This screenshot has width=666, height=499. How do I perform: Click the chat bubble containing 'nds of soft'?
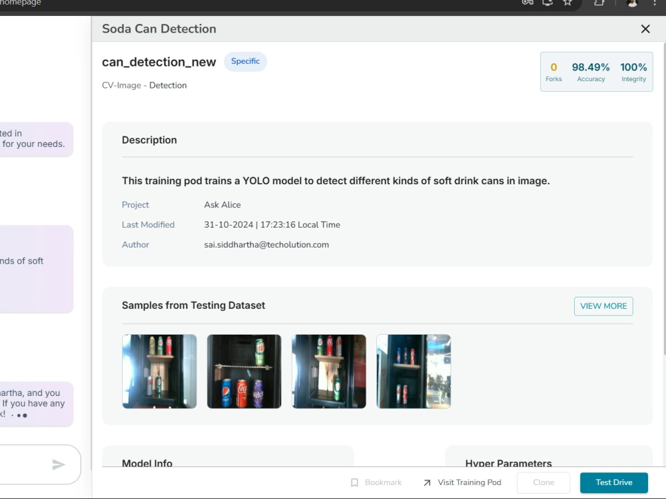pyautogui.click(x=36, y=269)
